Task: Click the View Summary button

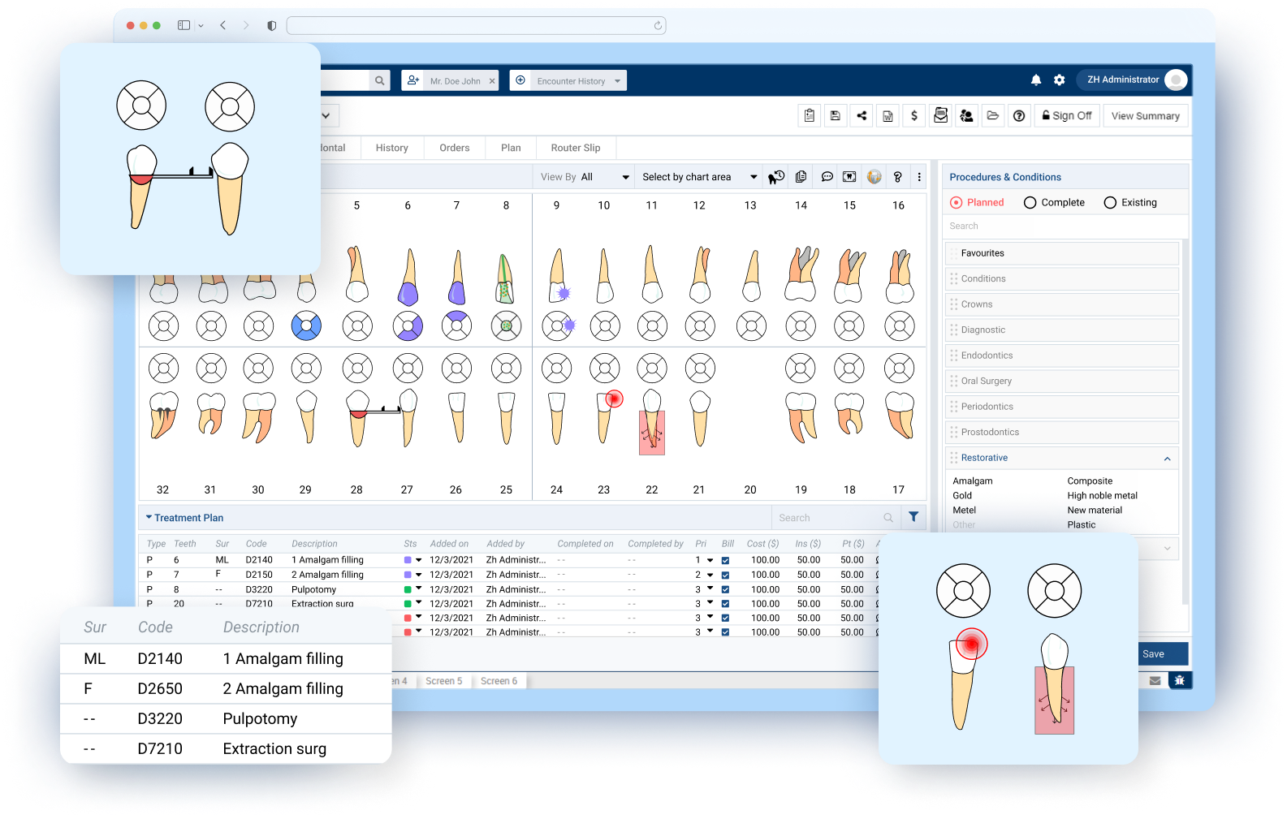Action: pos(1145,116)
